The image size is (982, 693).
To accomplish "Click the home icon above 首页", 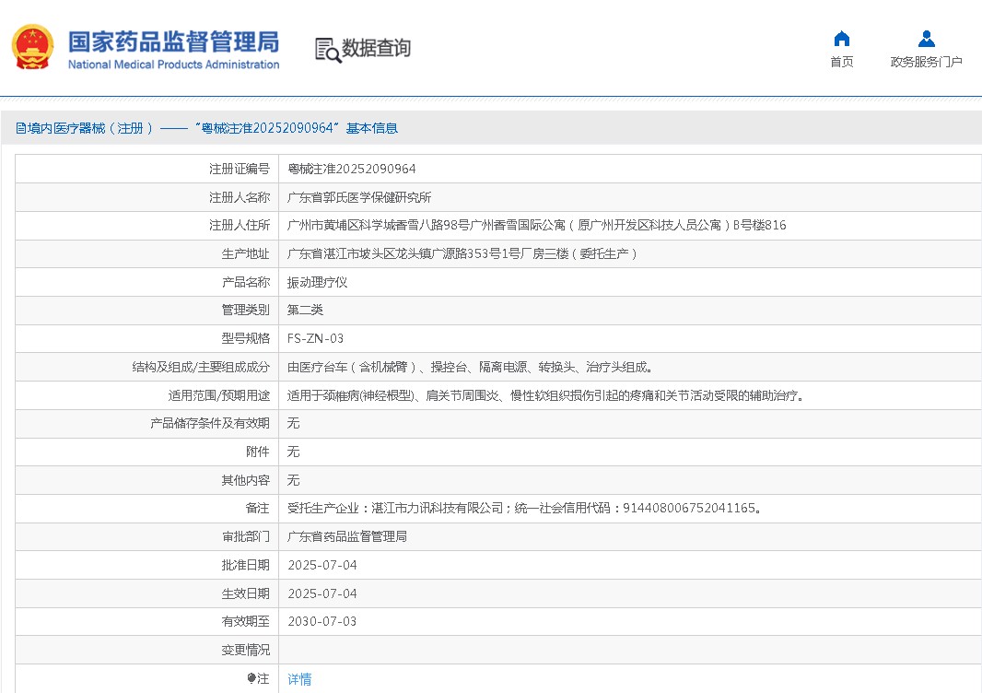I will tap(842, 39).
